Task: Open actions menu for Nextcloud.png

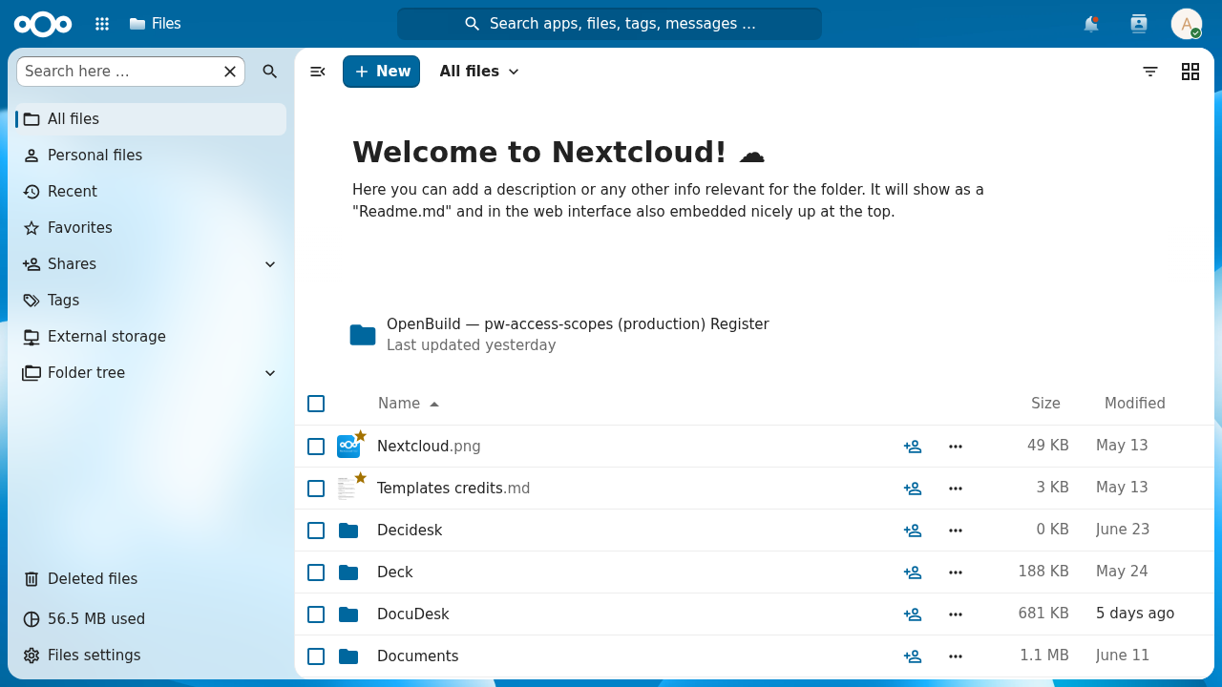Action: (956, 447)
